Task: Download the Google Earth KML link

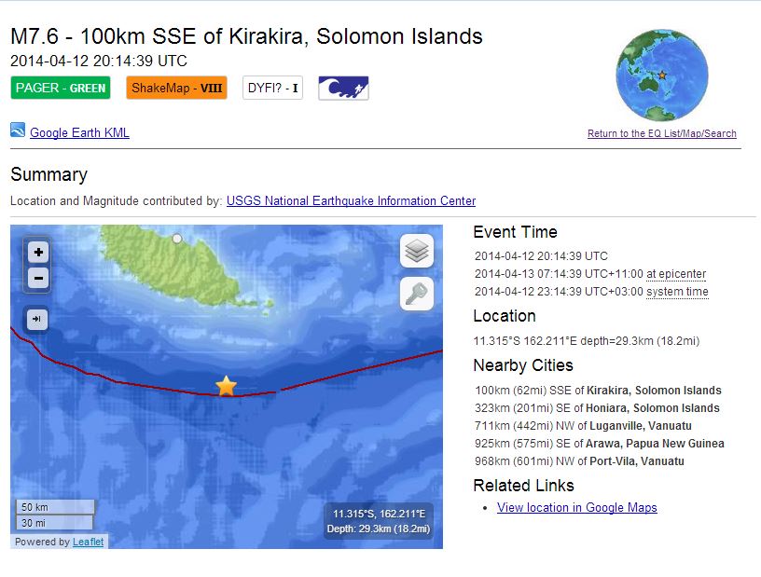Action: [79, 132]
